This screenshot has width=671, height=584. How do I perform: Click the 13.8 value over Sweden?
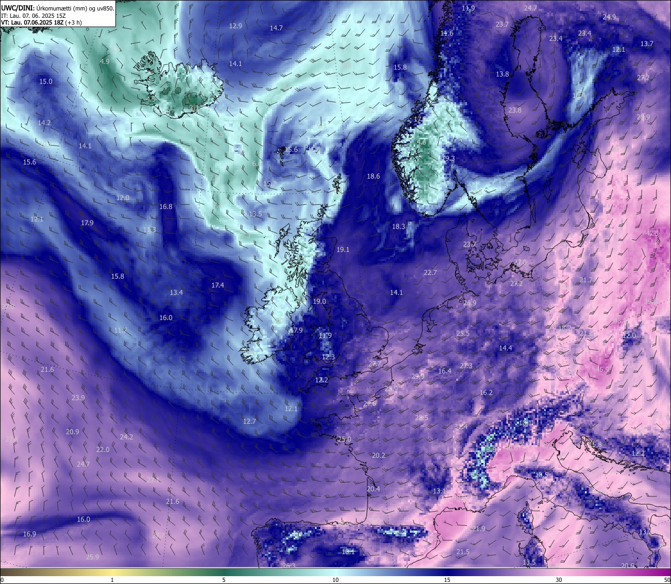[x=502, y=74]
